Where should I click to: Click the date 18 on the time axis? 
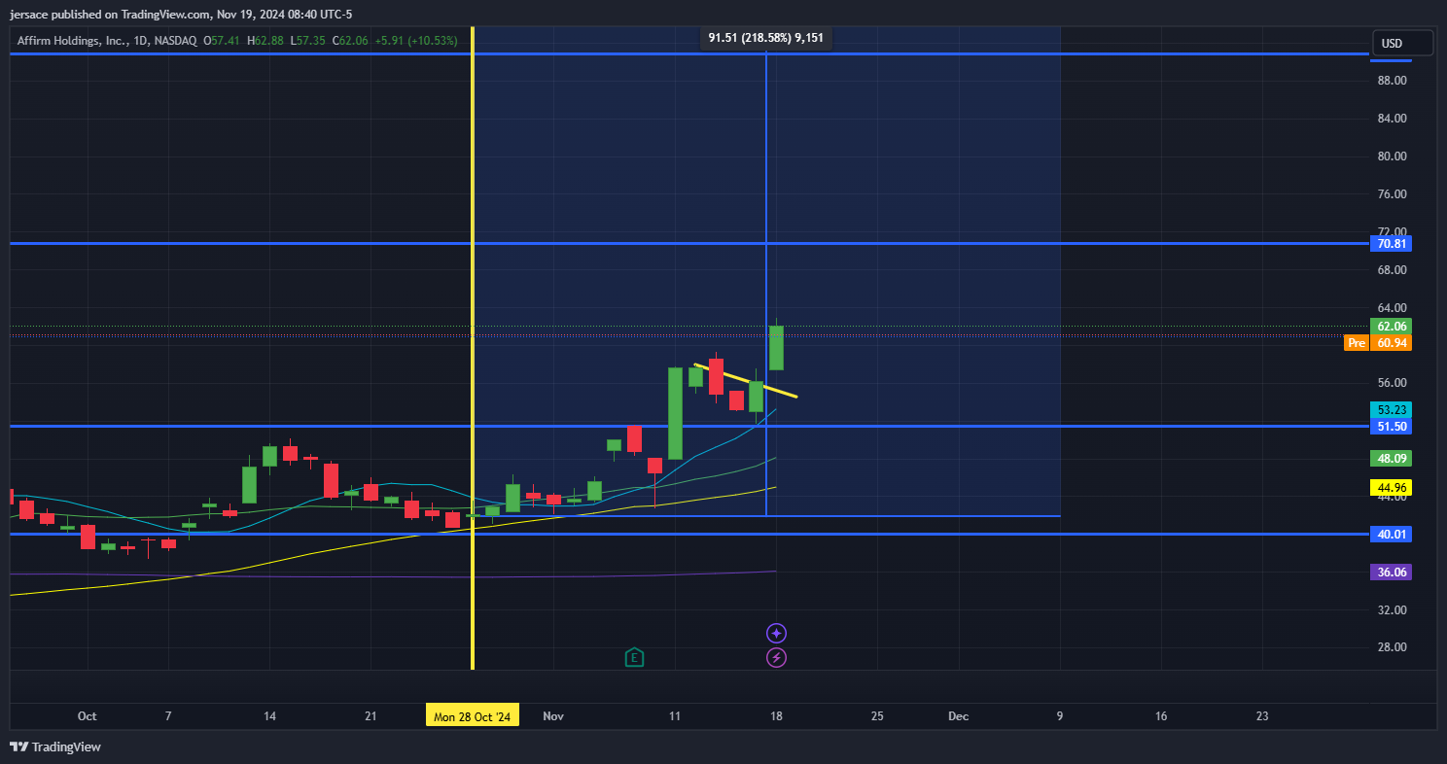[x=776, y=716]
